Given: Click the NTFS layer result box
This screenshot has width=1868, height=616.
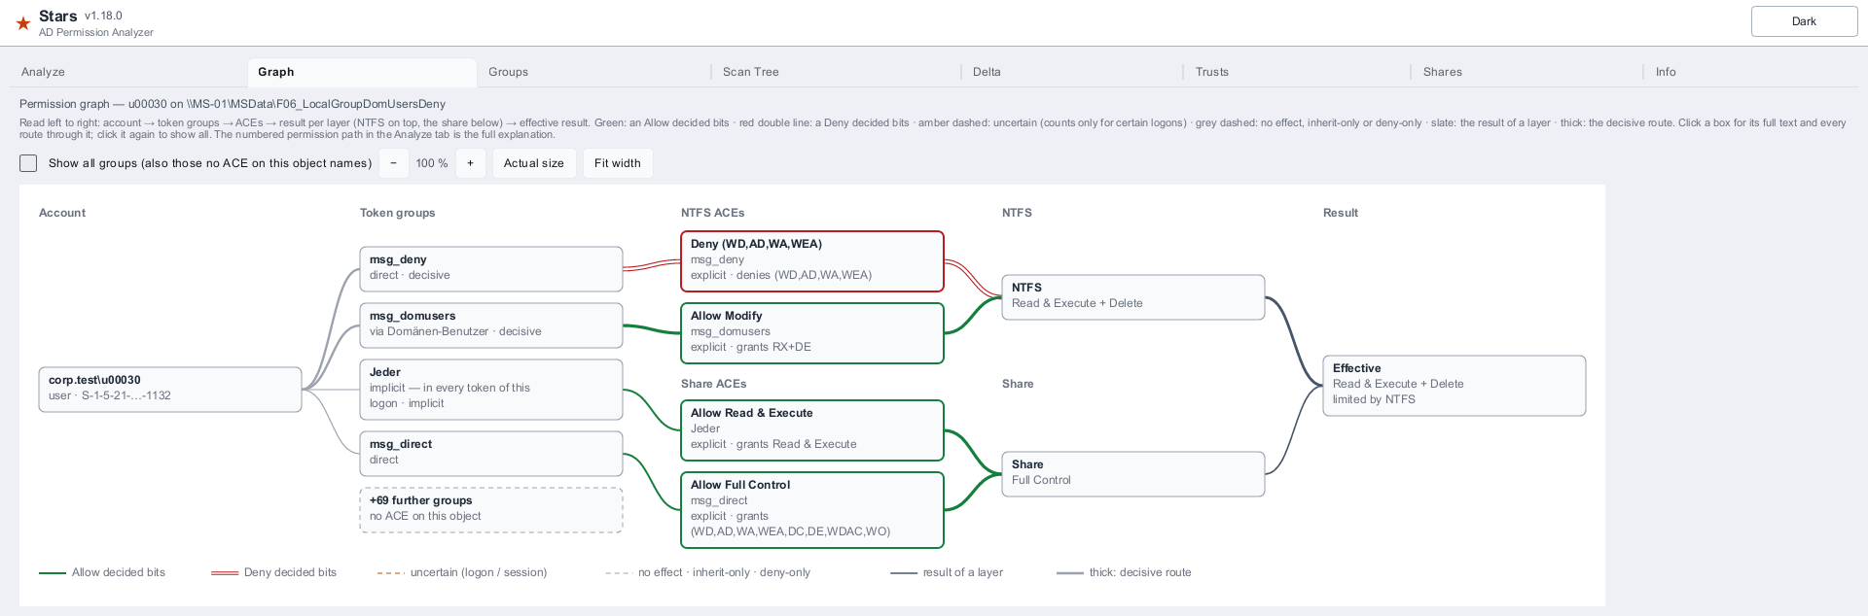Looking at the screenshot, I should 1133,297.
